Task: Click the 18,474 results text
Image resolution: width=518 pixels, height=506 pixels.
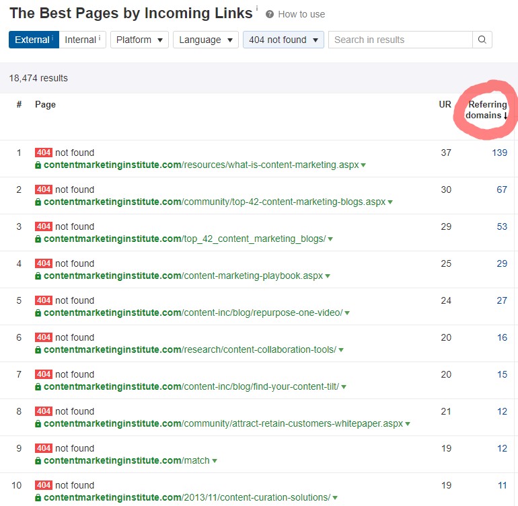Action: (38, 78)
